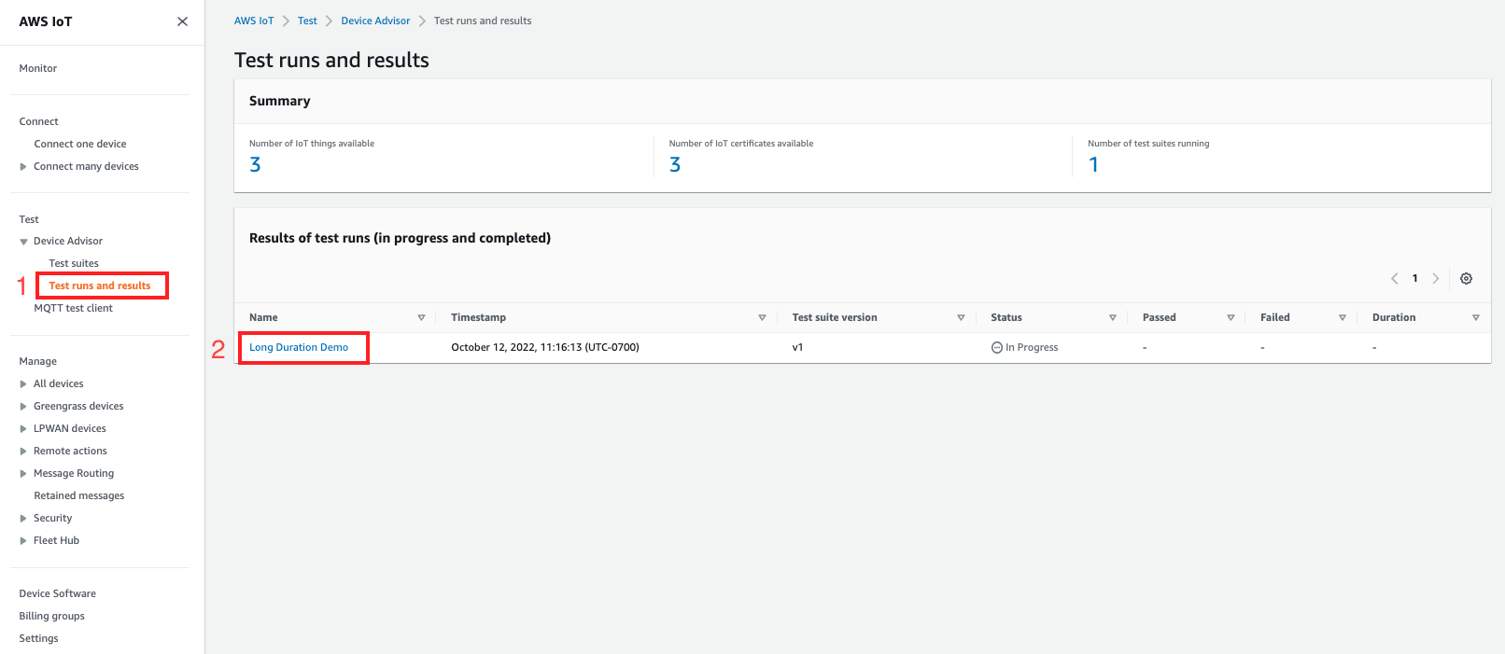
Task: Collapse the Device Advisor tree
Action: 23,242
